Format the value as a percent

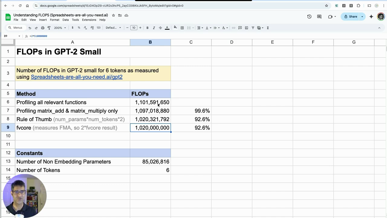point(79,28)
